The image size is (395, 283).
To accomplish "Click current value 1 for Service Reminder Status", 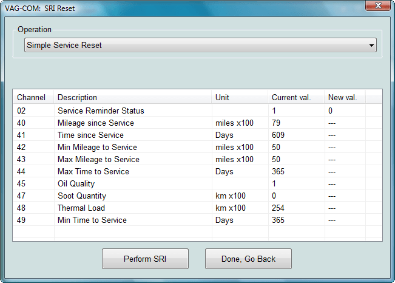I will tap(274, 111).
